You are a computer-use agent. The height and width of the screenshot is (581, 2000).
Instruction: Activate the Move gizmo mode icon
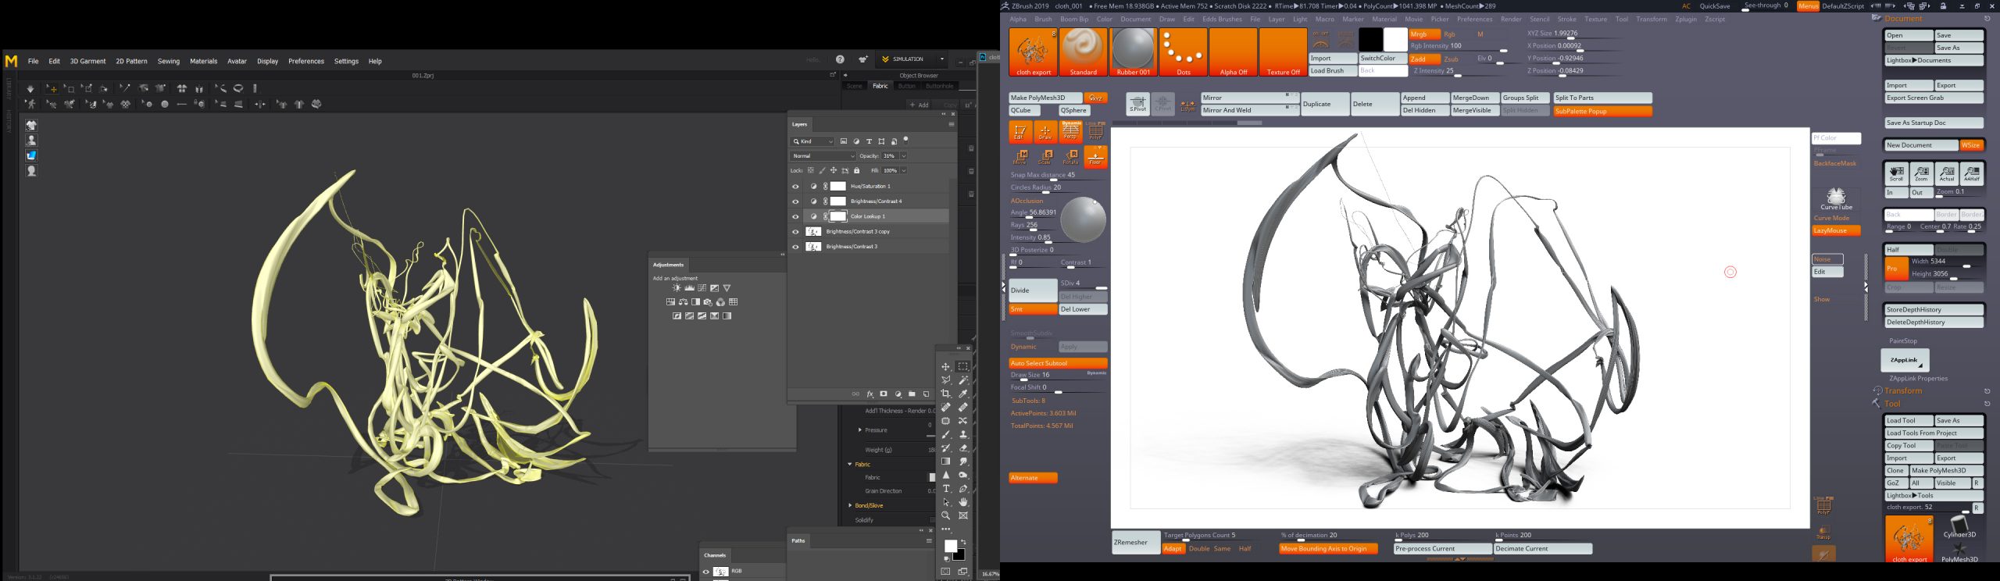pos(1020,157)
